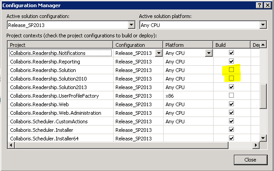The width and height of the screenshot is (274, 171).
Task: Select the Collaboris.Readership.Reporting project row
Action: click(60, 62)
